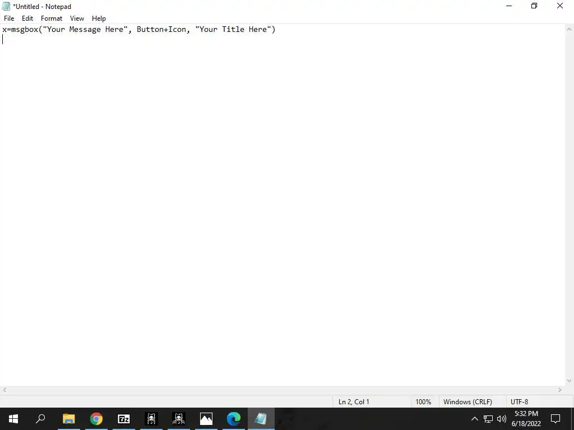Open the Action Center notifications
This screenshot has width=574, height=430.
pyautogui.click(x=556, y=419)
